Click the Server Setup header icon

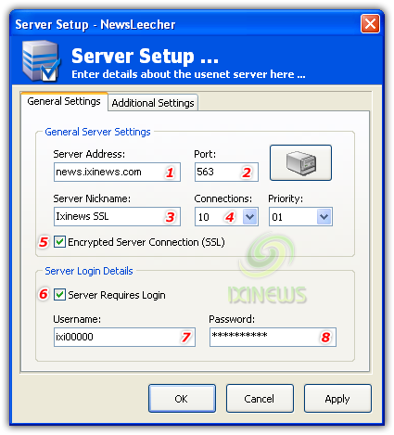[42, 61]
